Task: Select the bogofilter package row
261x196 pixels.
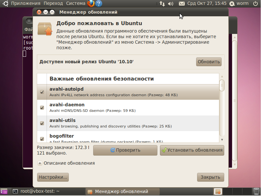Action: pyautogui.click(x=128, y=137)
